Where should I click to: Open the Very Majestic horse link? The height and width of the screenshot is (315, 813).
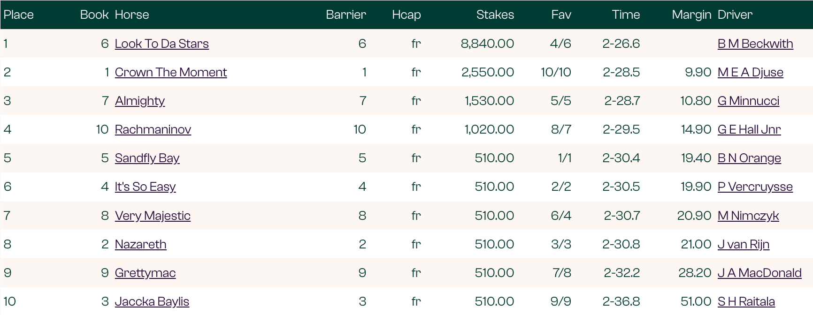click(153, 216)
